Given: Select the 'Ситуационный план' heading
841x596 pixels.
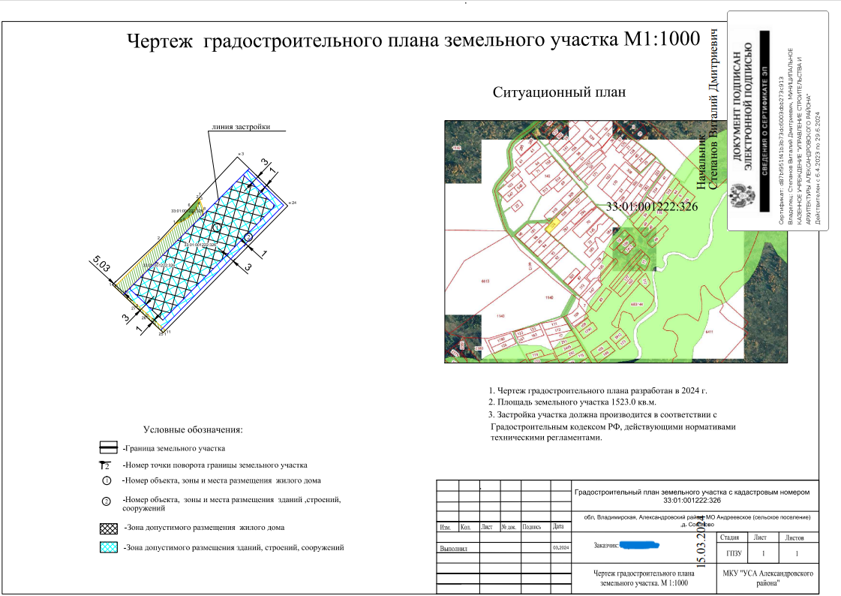Looking at the screenshot, I should click(560, 92).
